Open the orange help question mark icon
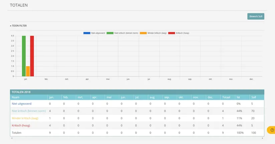This screenshot has width=275, height=144. [x=272, y=130]
